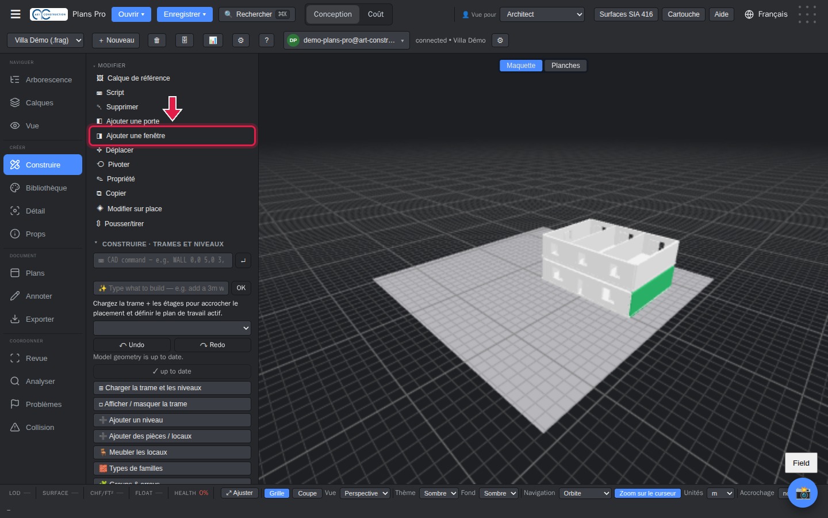
Task: Switch to the Planches tab
Action: pos(566,66)
